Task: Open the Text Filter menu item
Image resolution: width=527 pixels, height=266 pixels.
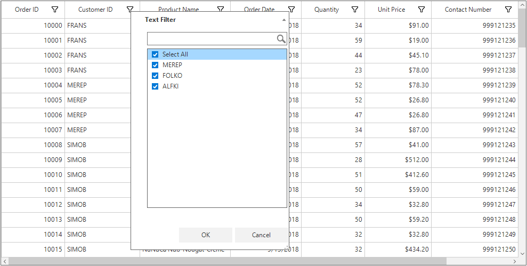Action: 160,20
